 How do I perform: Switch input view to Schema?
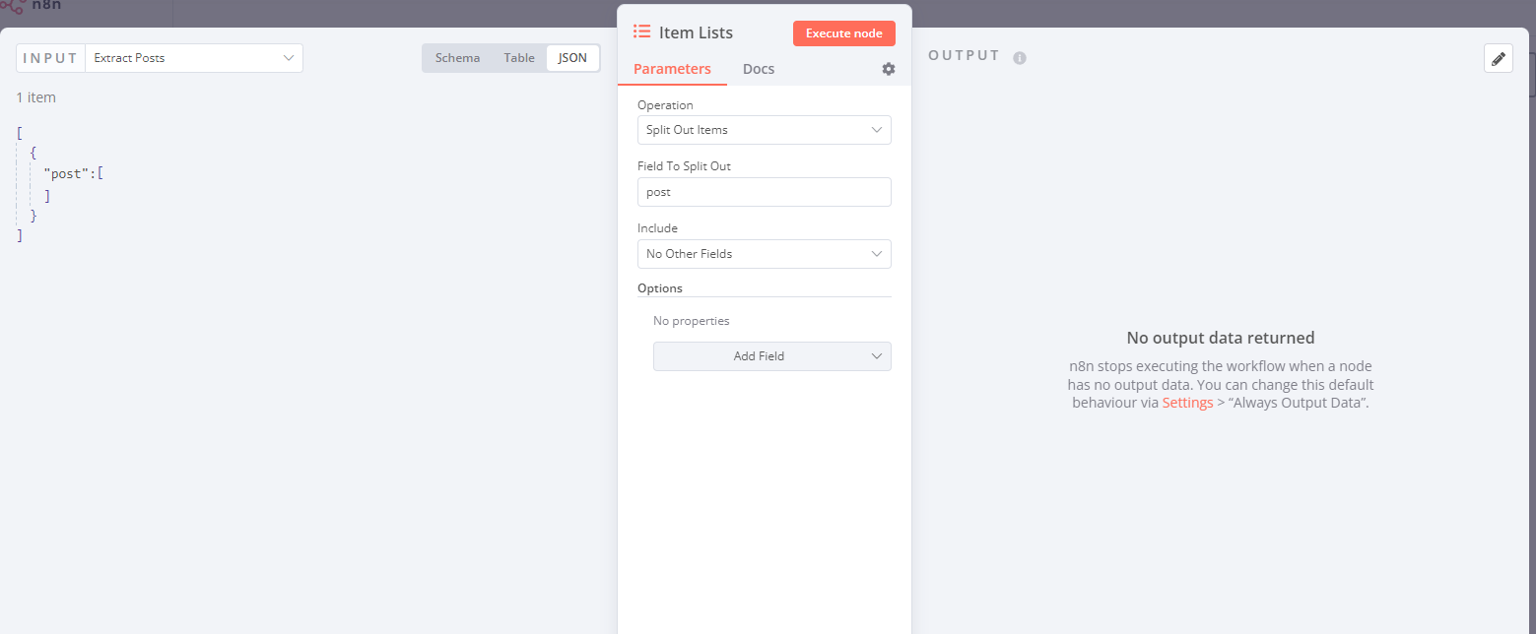[x=457, y=58]
